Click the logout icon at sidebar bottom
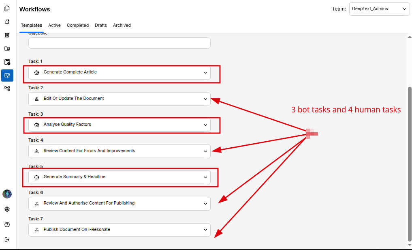Viewport: 412px width, 250px height. [x=7, y=239]
